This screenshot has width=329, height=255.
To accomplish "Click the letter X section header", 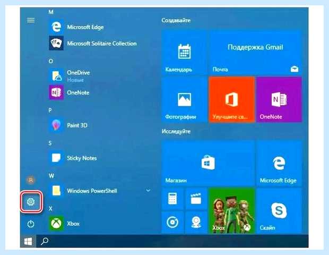I will 50,209.
